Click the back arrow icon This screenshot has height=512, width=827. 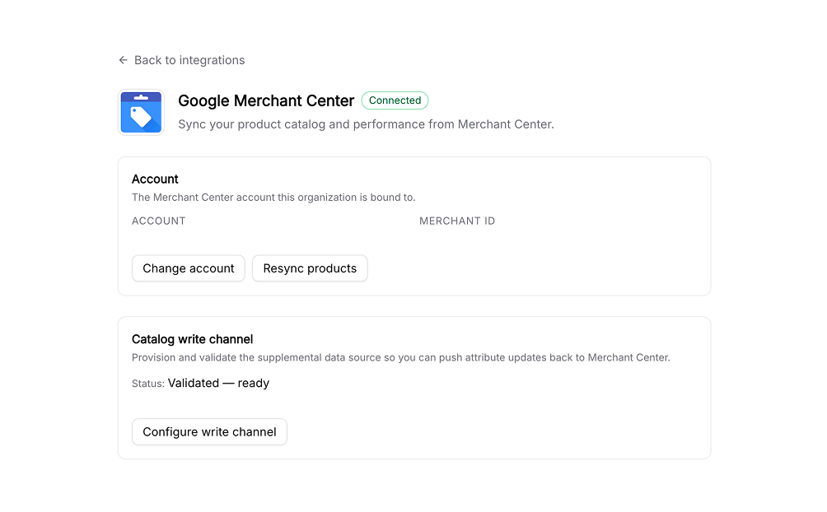coord(123,60)
